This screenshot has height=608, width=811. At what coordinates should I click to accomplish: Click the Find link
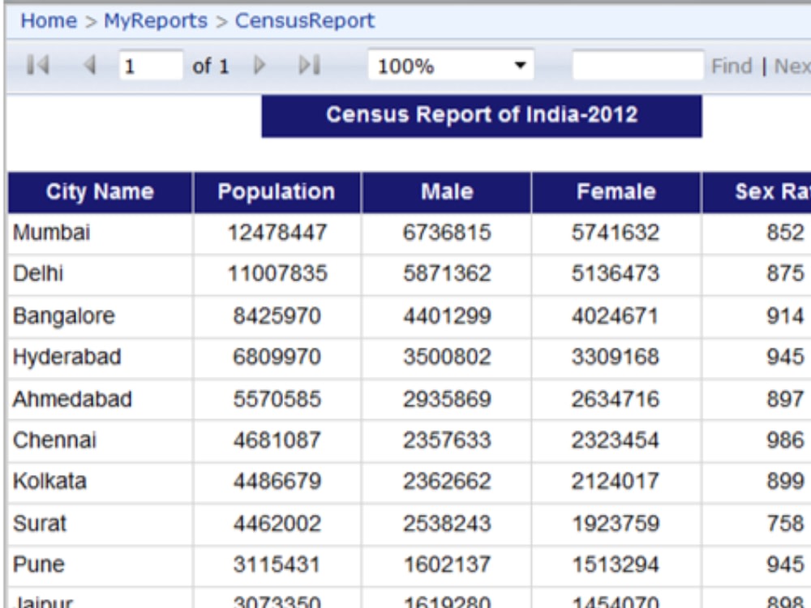732,66
